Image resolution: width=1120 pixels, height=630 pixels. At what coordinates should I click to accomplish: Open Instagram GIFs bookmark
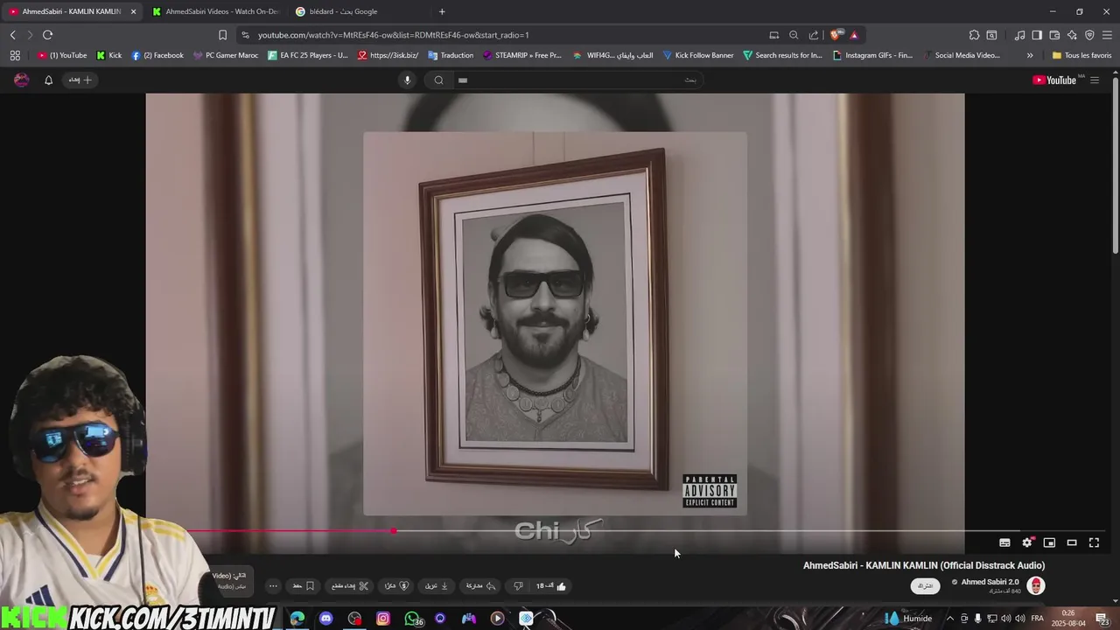[x=872, y=55]
